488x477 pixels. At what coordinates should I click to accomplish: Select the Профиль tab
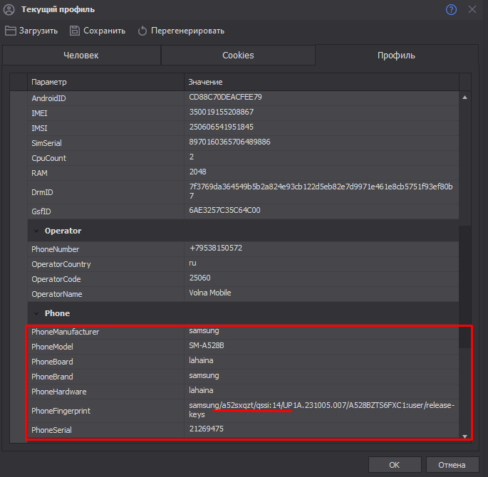pyautogui.click(x=397, y=56)
